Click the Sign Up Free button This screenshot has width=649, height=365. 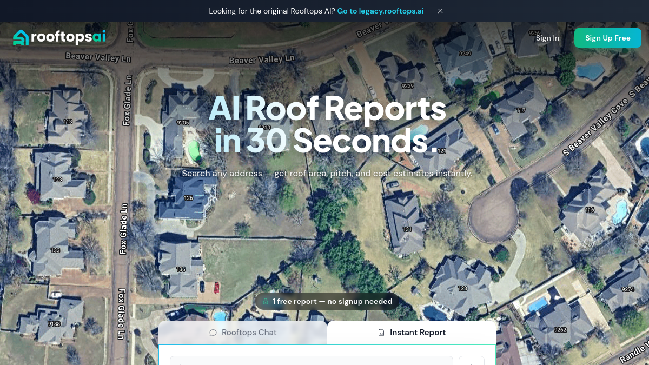point(608,38)
